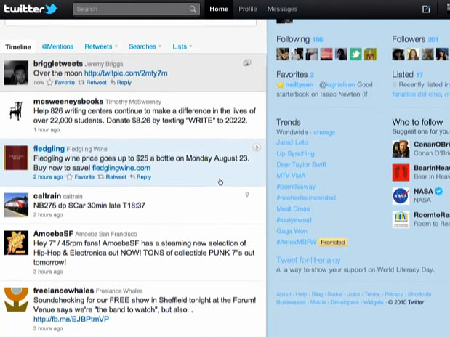Image resolution: width=450 pixels, height=337 pixels.
Task: Click into the Search input field
Action: [x=131, y=9]
